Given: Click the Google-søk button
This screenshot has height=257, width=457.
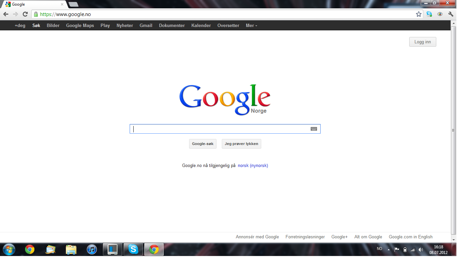Looking at the screenshot, I should pyautogui.click(x=203, y=144).
